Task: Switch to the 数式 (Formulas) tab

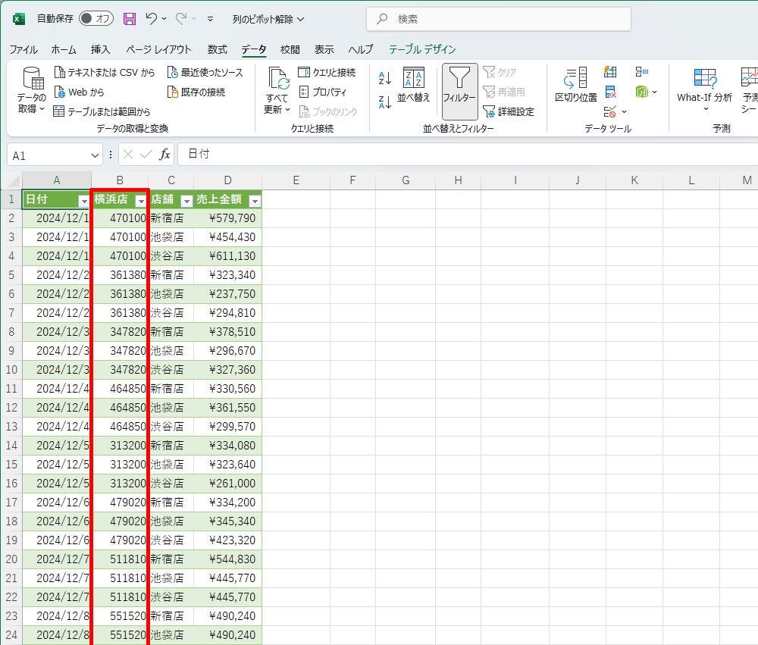Action: [218, 49]
